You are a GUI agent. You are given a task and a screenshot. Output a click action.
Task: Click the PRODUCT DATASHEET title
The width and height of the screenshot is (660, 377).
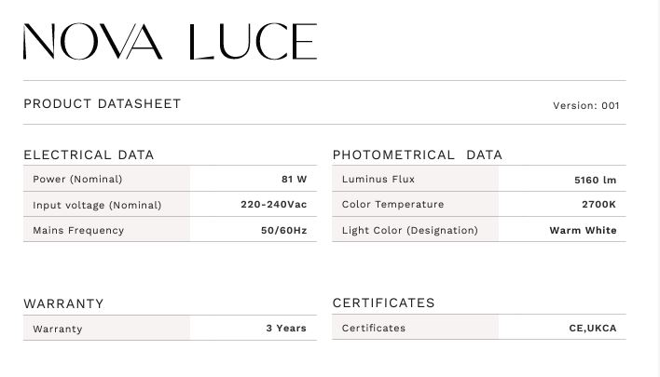click(103, 104)
